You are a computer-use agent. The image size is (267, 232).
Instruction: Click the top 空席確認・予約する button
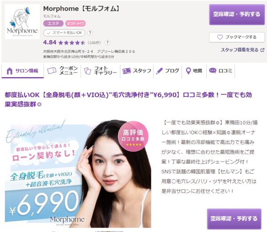(x=237, y=15)
